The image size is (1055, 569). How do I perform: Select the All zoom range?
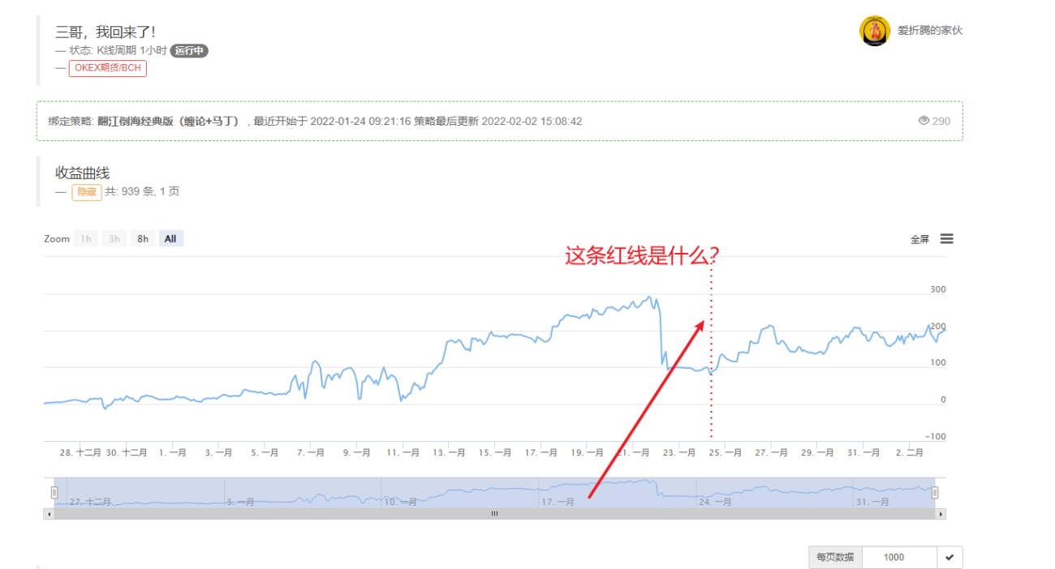pyautogui.click(x=170, y=238)
